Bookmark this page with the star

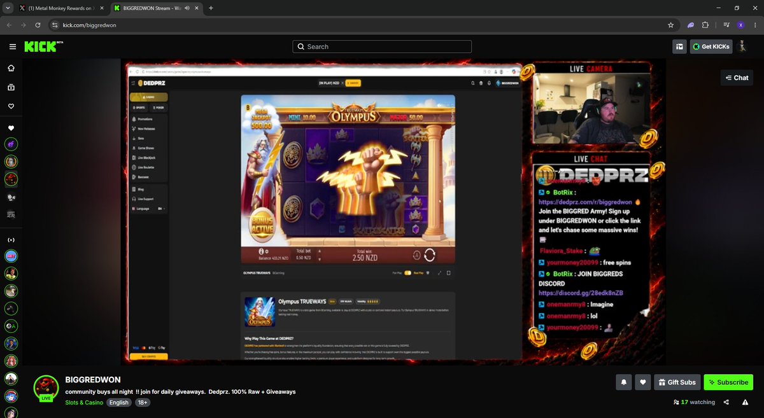pyautogui.click(x=670, y=25)
